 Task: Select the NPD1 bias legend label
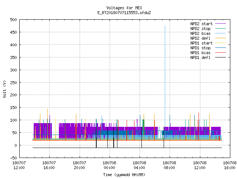point(200,53)
